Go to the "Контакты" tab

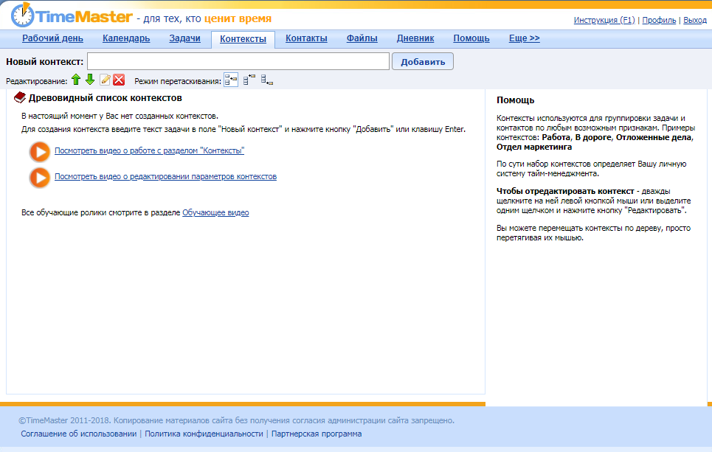click(x=306, y=38)
